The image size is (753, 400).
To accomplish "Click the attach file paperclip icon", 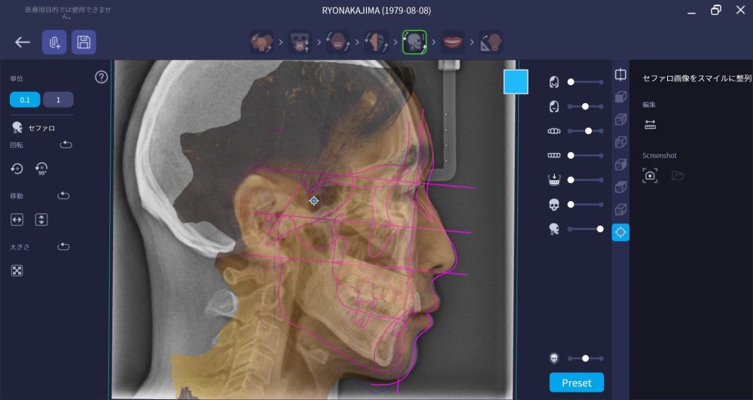I will click(54, 42).
